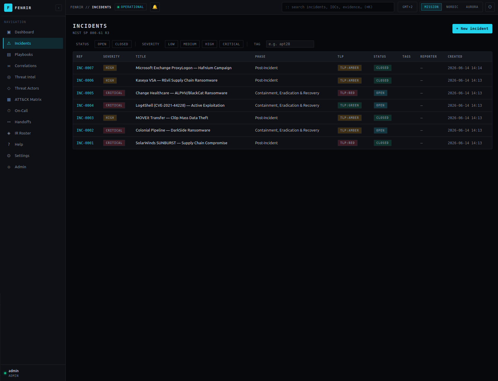Open incident INC-0003
The image size is (498, 381).
[85, 118]
